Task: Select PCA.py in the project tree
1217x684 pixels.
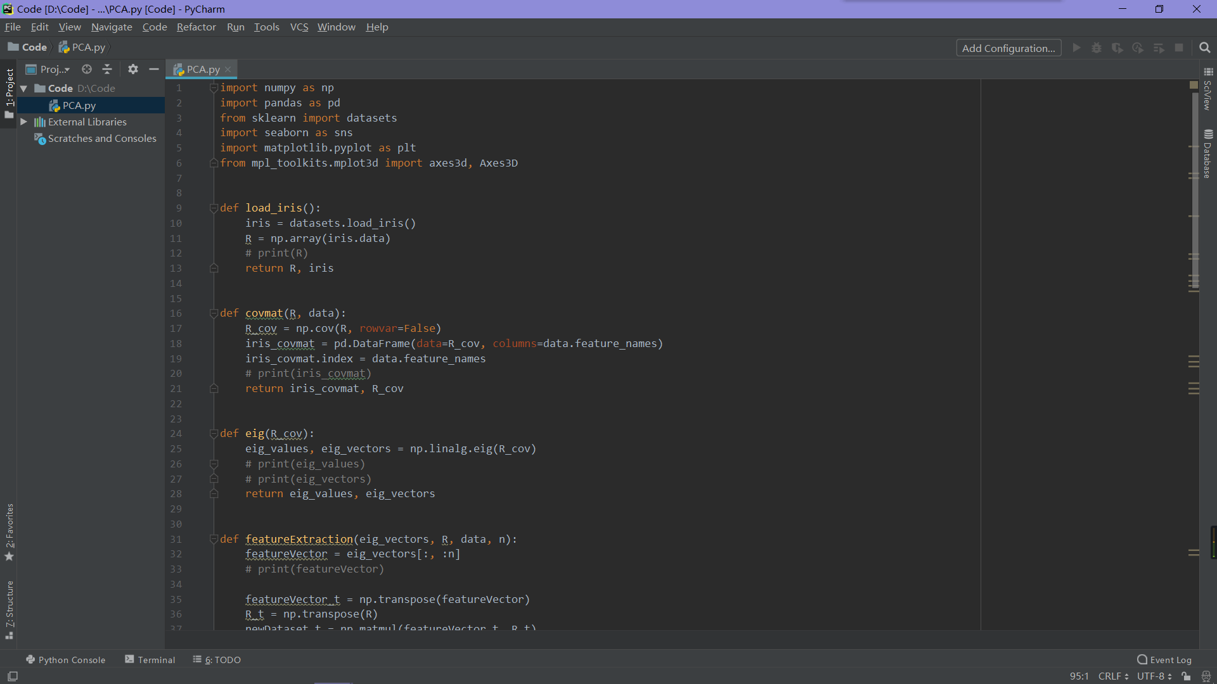Action: click(x=79, y=105)
